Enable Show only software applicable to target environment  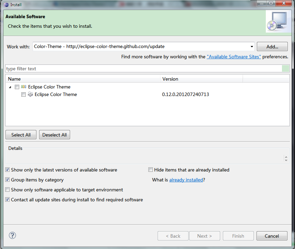7,190
